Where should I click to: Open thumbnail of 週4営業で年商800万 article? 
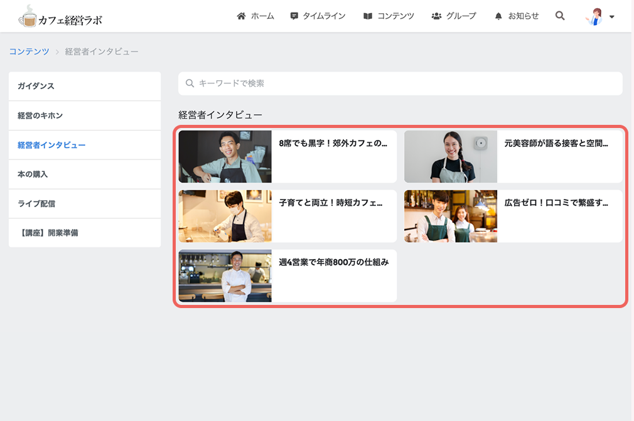(225, 275)
